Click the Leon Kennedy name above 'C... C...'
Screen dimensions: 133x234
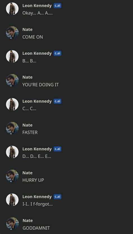[37, 101]
